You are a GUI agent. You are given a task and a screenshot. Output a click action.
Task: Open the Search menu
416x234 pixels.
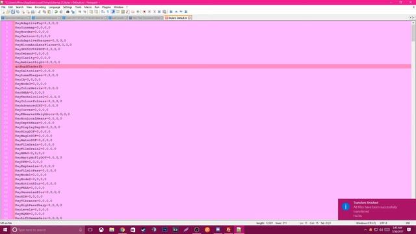[19, 7]
